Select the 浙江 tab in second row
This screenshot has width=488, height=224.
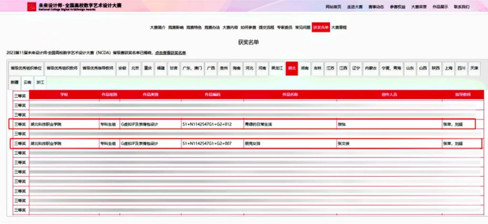point(40,82)
